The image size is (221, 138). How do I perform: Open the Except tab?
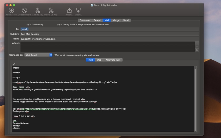[97, 20]
